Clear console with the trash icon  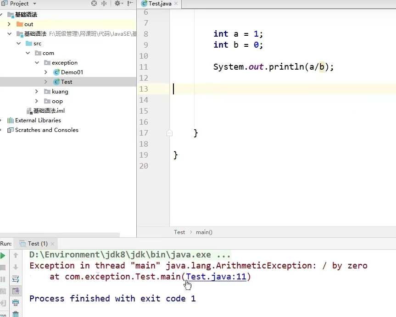coord(16,314)
